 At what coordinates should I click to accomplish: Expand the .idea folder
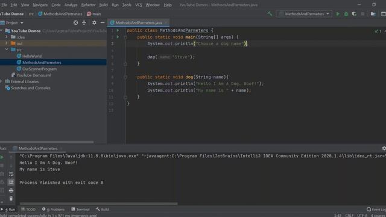point(7,37)
